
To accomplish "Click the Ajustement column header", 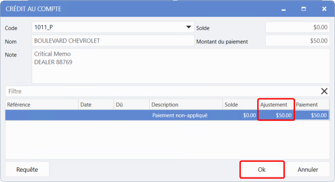I will 276,105.
